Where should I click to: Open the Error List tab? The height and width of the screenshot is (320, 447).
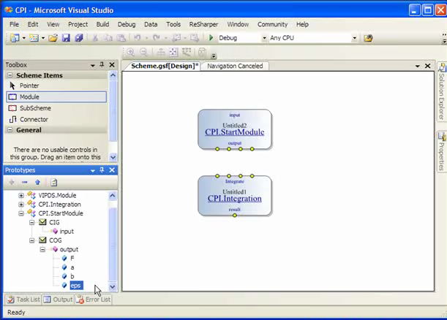click(x=93, y=300)
